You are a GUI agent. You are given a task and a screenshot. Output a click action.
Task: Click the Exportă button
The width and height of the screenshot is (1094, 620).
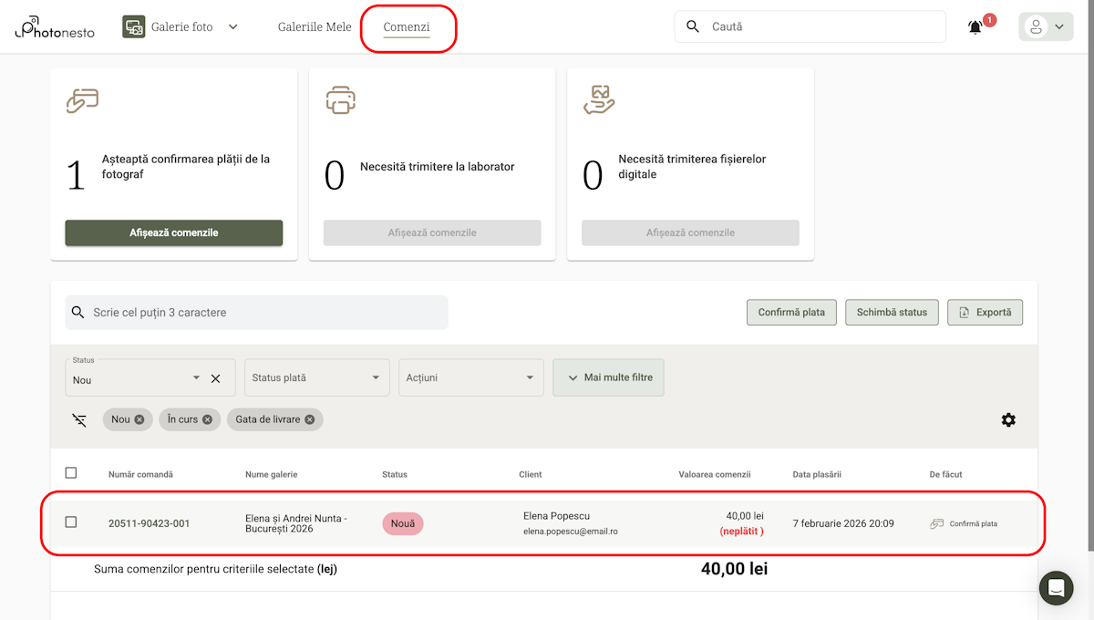click(x=985, y=312)
